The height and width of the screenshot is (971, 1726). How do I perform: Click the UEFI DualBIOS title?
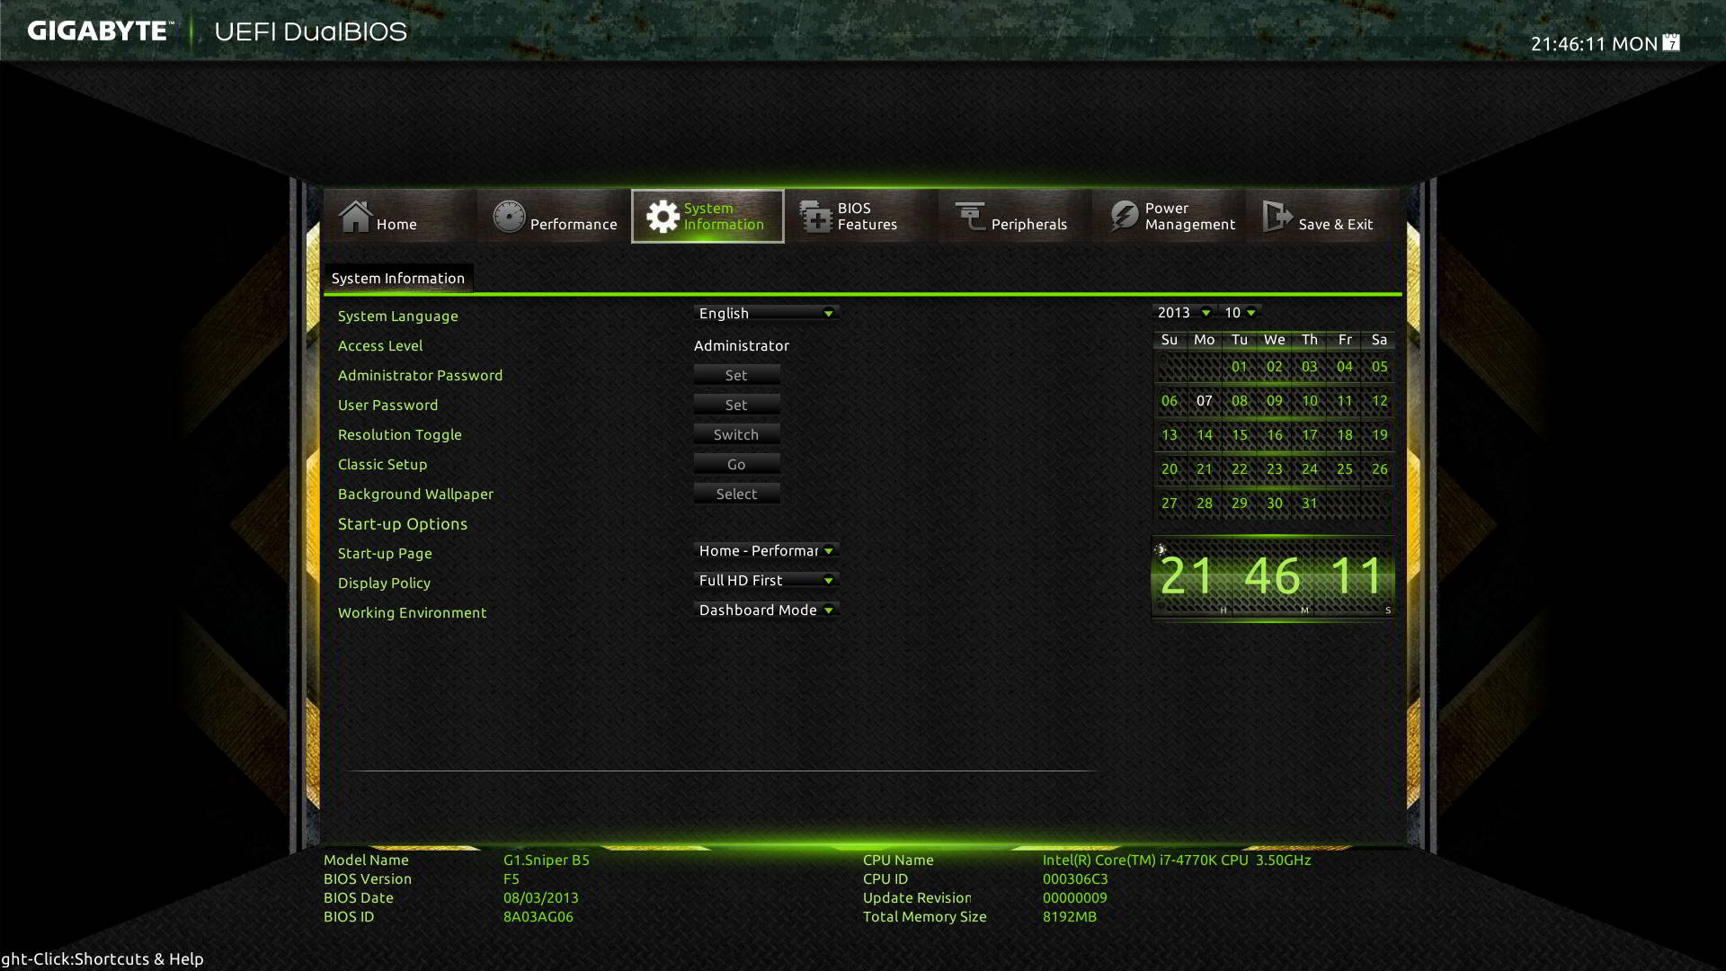(311, 31)
